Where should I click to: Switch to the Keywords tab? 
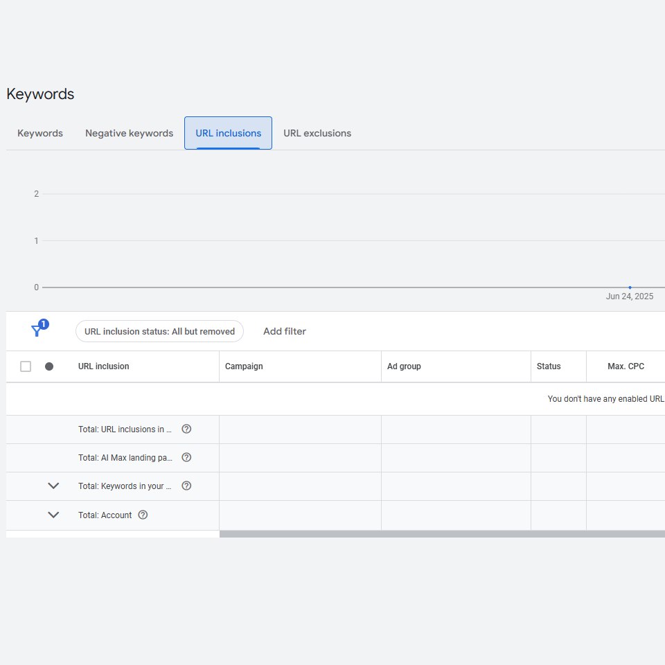tap(40, 133)
